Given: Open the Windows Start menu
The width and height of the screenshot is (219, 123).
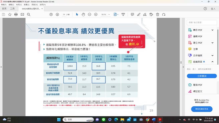Looking at the screenshot, I should (59, 120).
